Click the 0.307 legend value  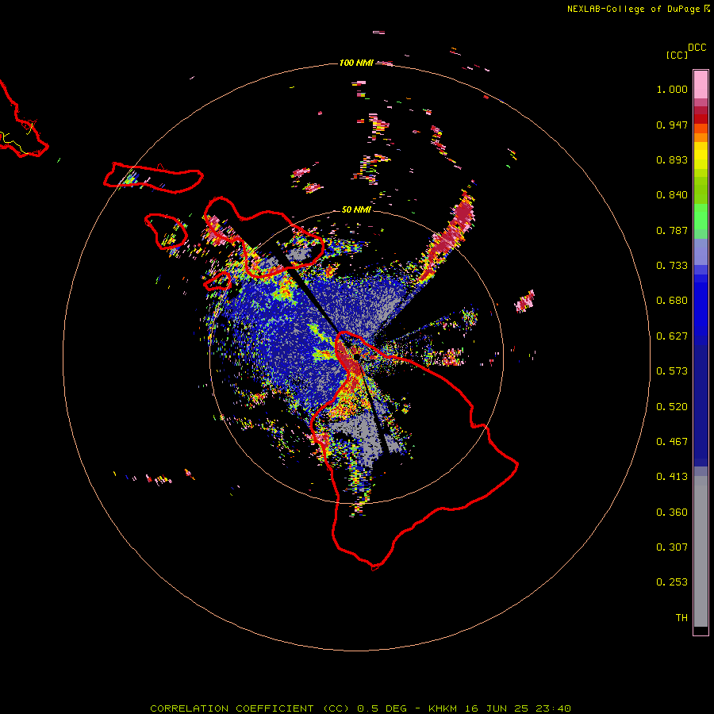[x=672, y=547]
